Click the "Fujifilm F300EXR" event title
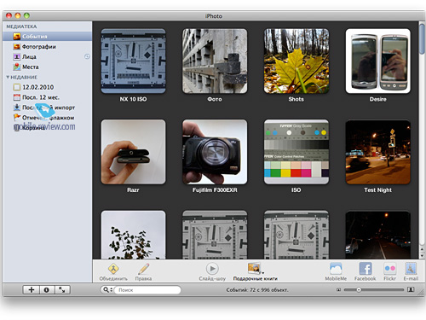The height and width of the screenshot is (320, 426). 215,190
